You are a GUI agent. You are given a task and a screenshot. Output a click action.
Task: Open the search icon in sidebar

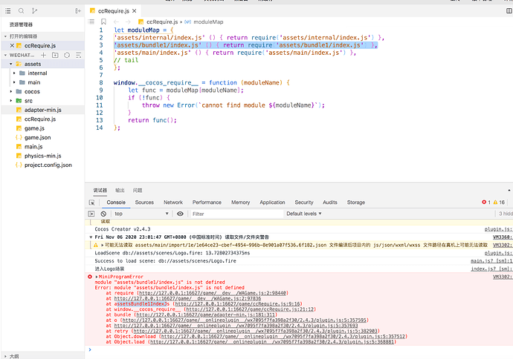click(21, 11)
